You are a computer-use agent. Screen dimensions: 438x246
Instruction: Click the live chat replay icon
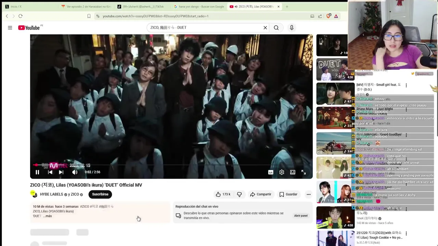[x=178, y=216]
